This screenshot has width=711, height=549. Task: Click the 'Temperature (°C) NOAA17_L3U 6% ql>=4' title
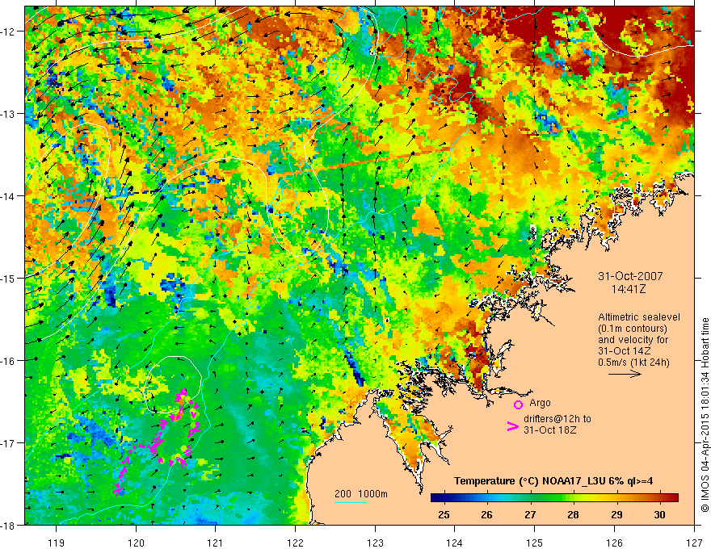[x=553, y=481]
